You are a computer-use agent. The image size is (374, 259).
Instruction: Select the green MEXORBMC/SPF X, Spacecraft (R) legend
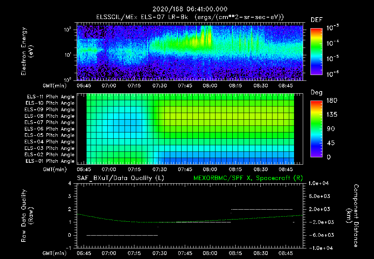[248, 178]
